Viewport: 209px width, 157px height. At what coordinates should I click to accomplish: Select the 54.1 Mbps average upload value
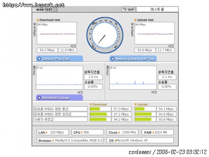click(166, 109)
